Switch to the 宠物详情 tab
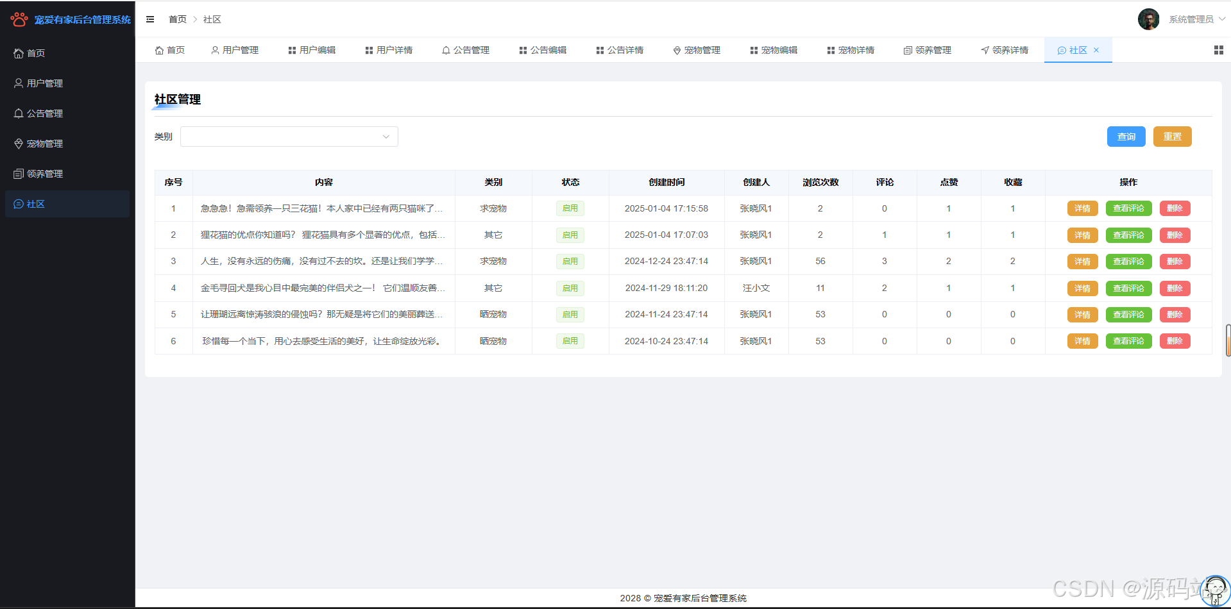The width and height of the screenshot is (1231, 609). pos(851,50)
